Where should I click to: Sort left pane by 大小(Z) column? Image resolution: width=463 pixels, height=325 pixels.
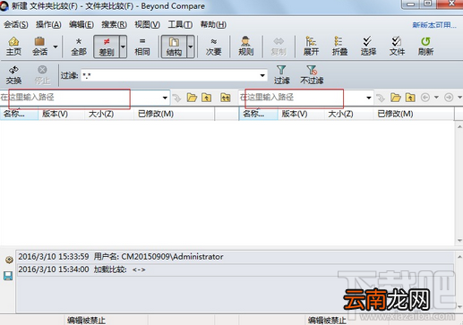click(109, 114)
